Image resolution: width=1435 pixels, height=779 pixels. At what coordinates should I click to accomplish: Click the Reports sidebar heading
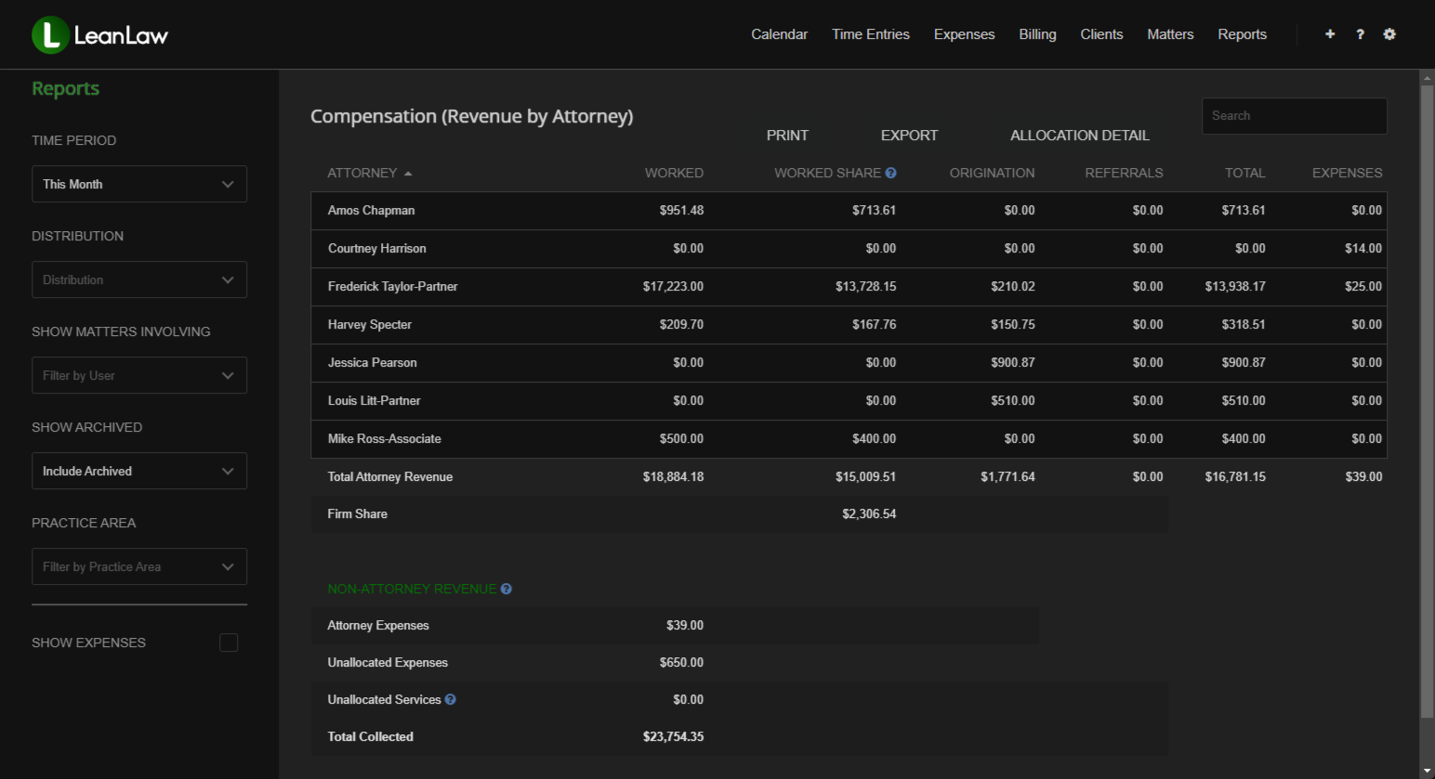pyautogui.click(x=65, y=88)
